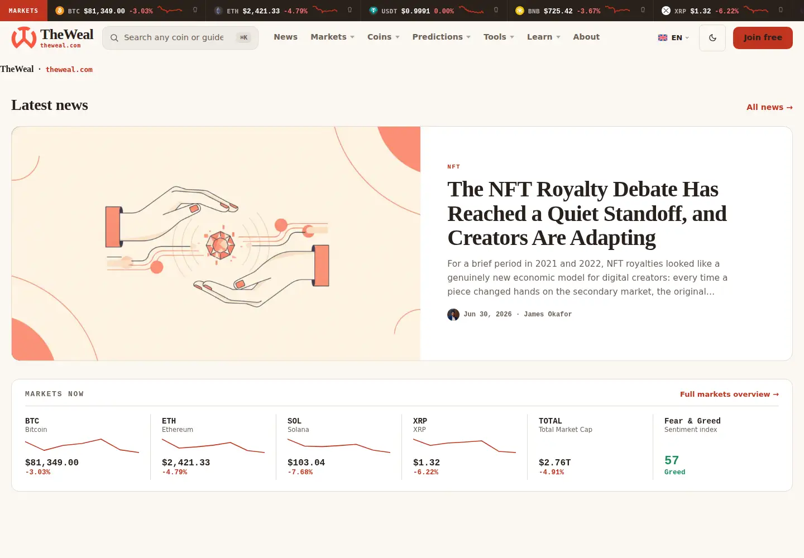
Task: Click the Bitcoin coin icon in ticker
Action: [60, 11]
